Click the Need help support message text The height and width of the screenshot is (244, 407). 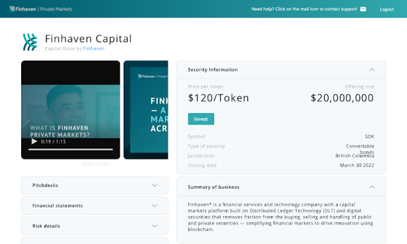click(x=304, y=9)
